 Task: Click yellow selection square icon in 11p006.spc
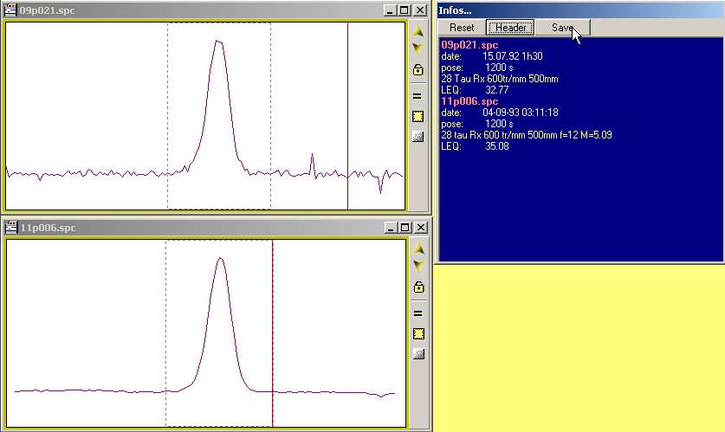419,333
